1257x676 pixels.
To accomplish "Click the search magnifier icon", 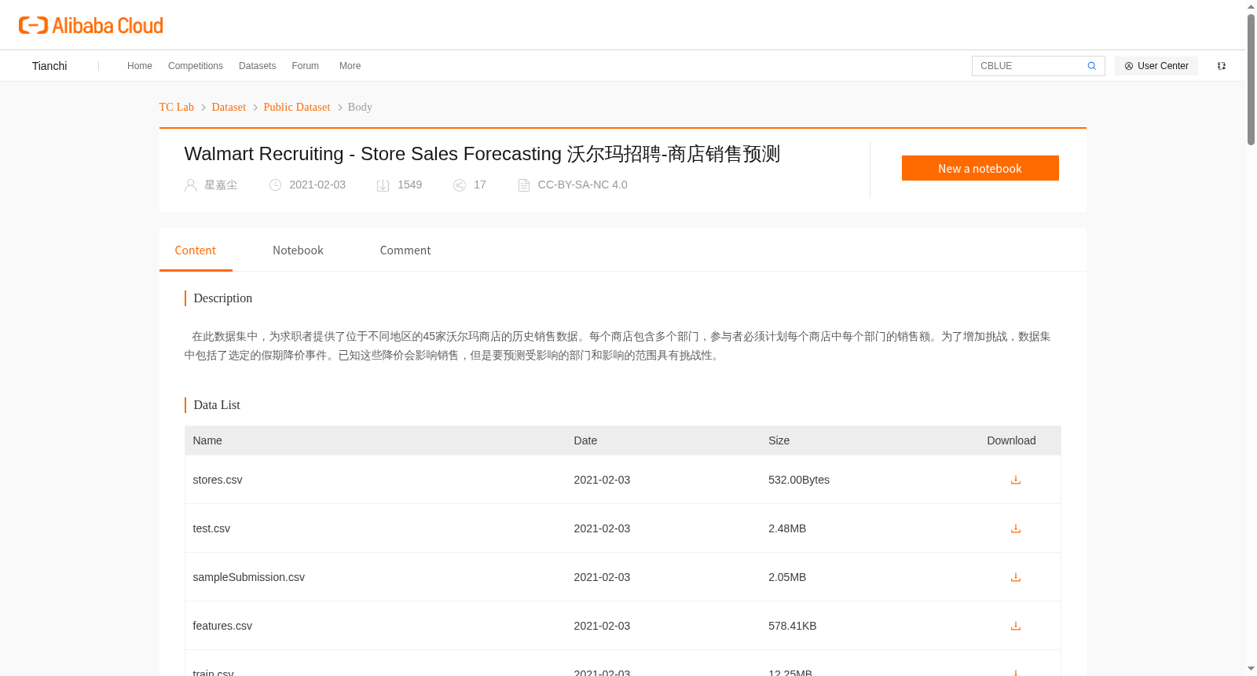I will tap(1091, 66).
